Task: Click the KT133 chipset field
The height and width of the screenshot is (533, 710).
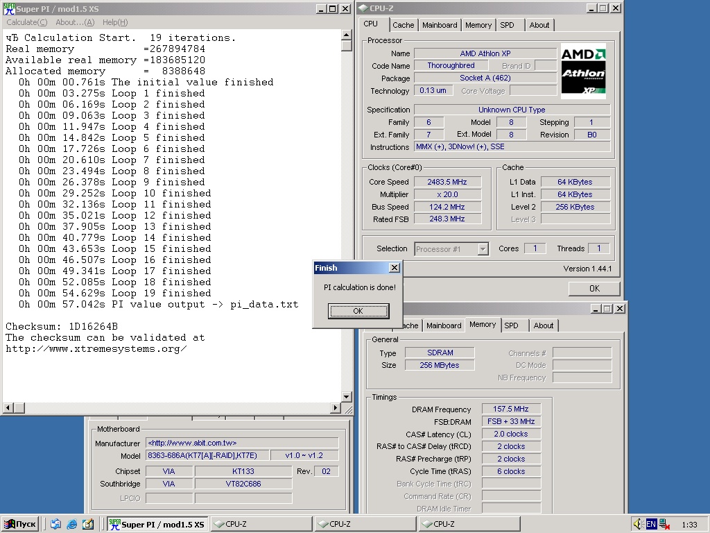Action: (x=243, y=471)
